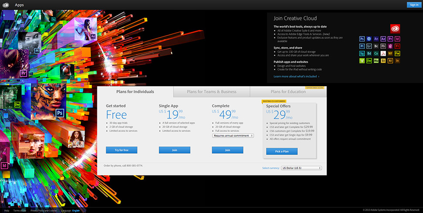Select the Edge Inspect In icon
This screenshot has height=213, width=423.
point(398,61)
